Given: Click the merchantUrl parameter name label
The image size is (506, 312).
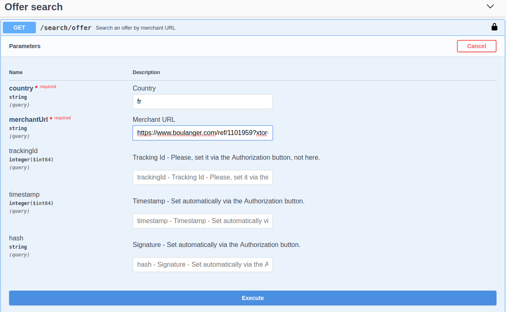Looking at the screenshot, I should (28, 120).
